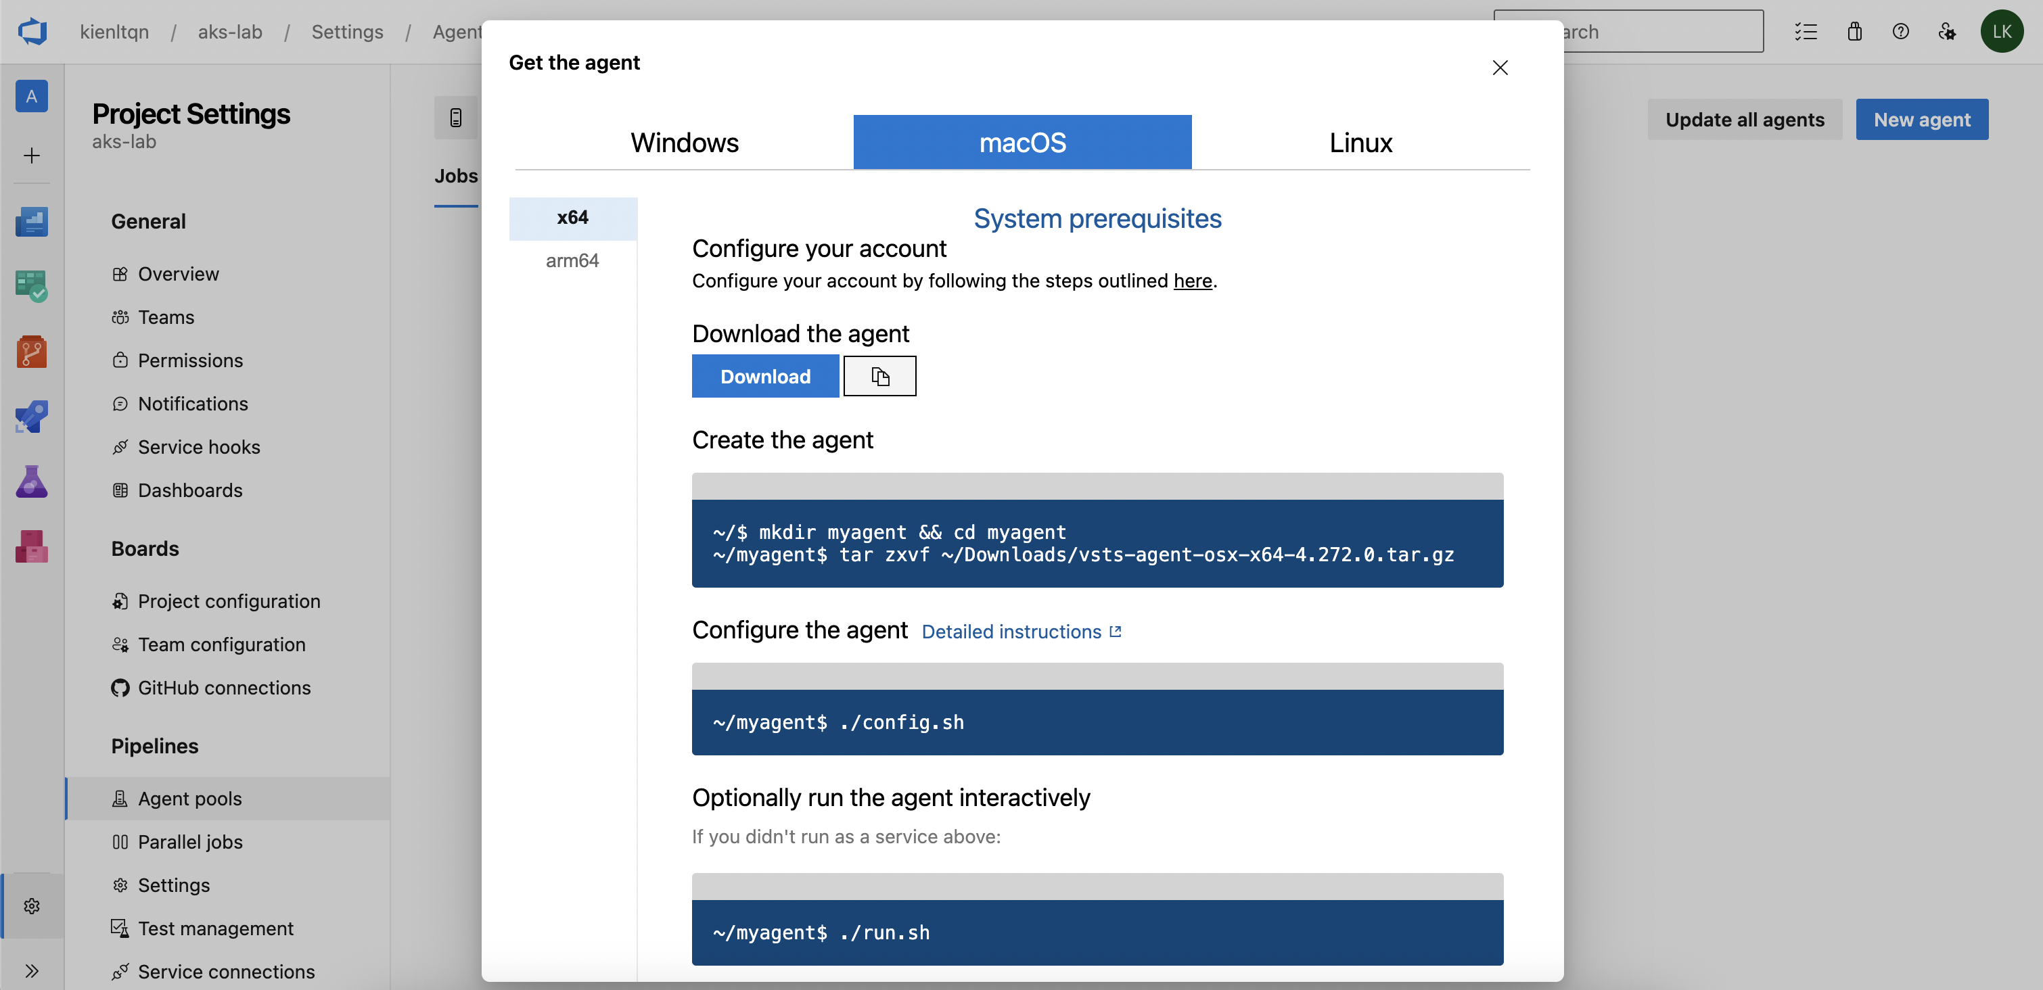Click the ./config.sh command block

(1098, 723)
